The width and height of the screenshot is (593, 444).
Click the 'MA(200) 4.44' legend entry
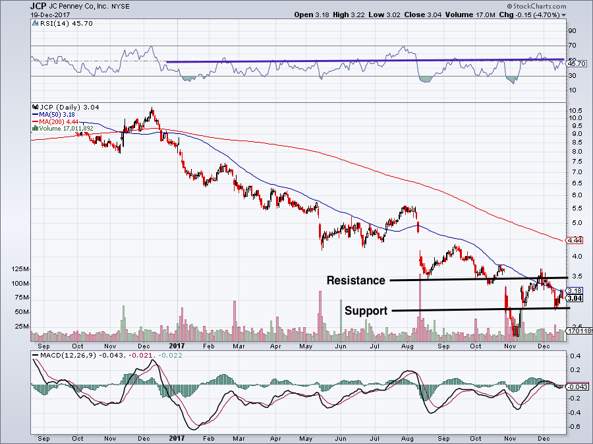pos(59,121)
